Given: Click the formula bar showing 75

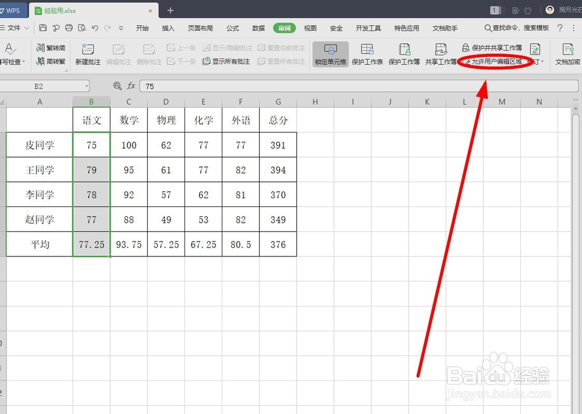Looking at the screenshot, I should click(359, 86).
